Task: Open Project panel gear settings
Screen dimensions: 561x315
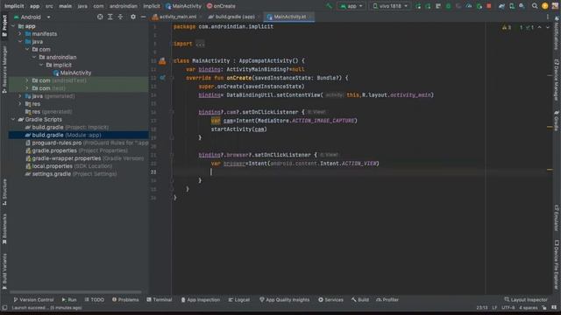Action: pos(133,17)
